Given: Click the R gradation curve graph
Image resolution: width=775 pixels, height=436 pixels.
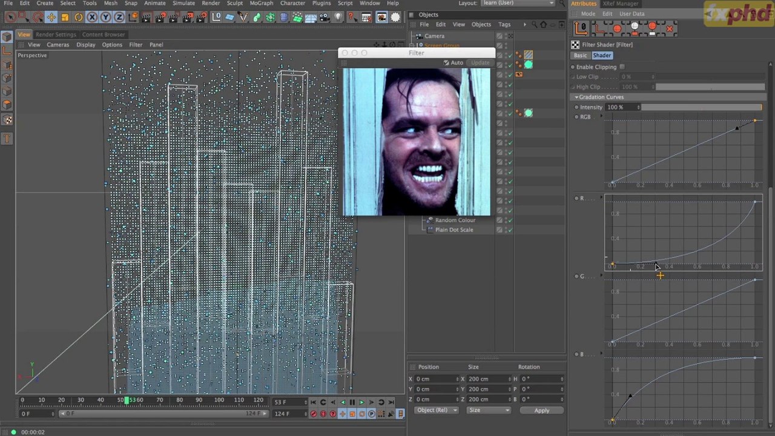Looking at the screenshot, I should tap(683, 233).
